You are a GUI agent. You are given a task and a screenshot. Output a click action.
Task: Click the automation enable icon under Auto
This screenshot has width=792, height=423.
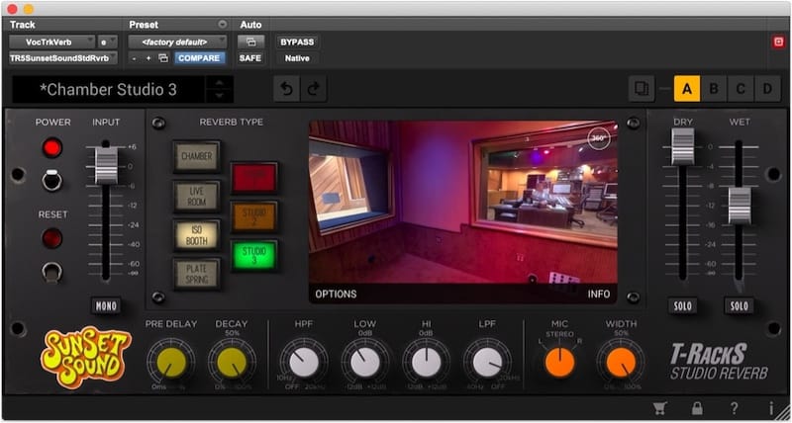pos(250,42)
